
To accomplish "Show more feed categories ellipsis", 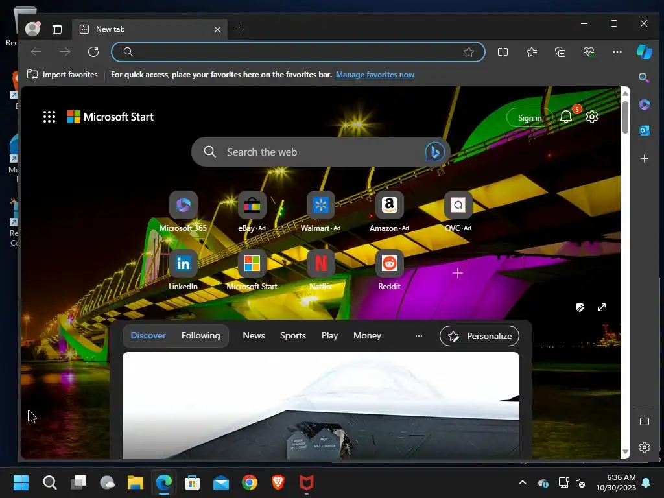I will pyautogui.click(x=419, y=336).
